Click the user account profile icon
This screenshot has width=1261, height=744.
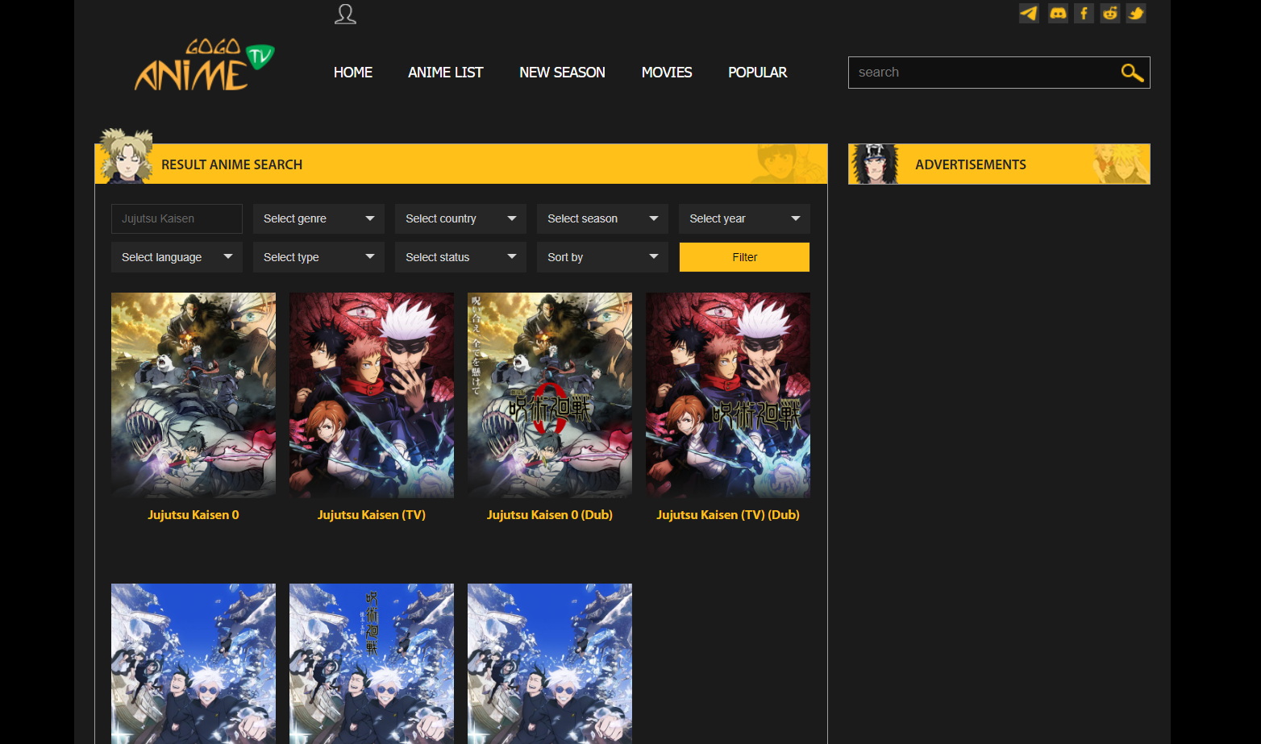coord(345,14)
